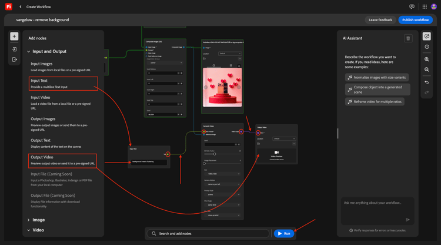This screenshot has width=441, height=245.
Task: Expand the Image node category
Action: click(x=28, y=220)
